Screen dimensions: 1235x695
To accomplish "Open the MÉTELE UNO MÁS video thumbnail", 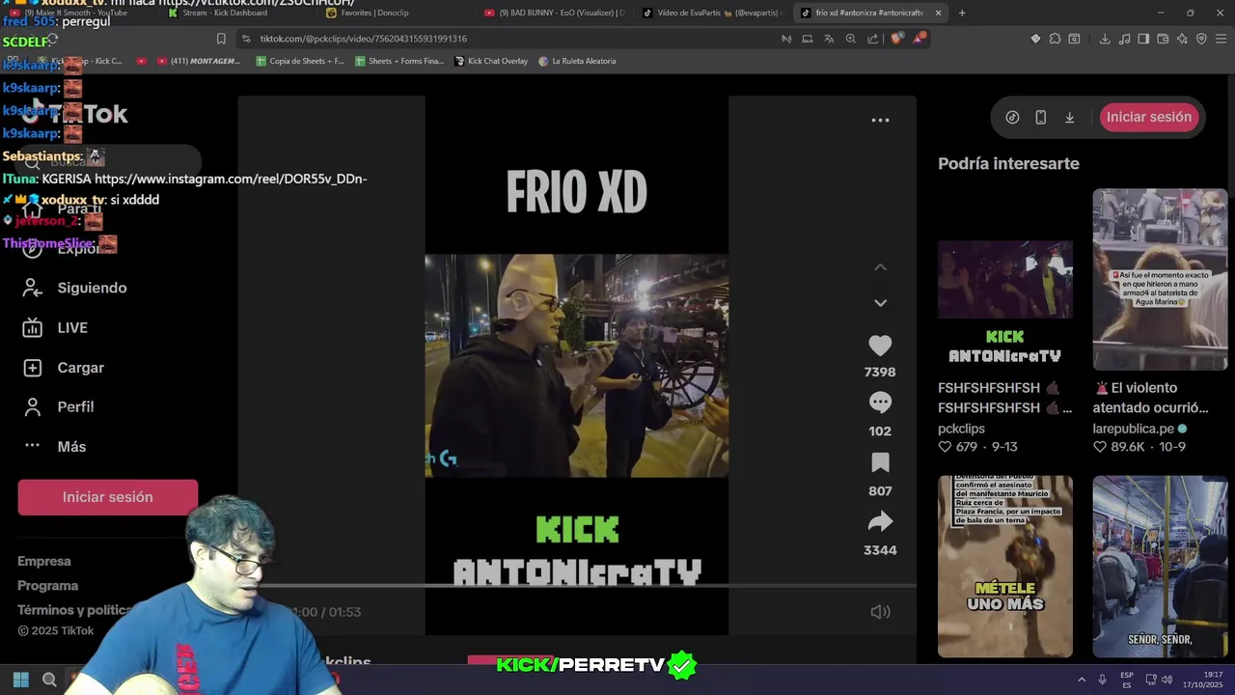I will point(1004,567).
